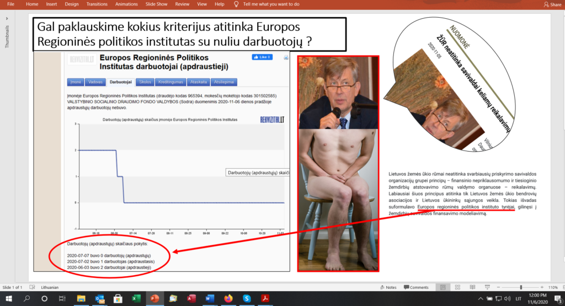Click the LIT input language indicator
This screenshot has width=565, height=306.
click(519, 298)
